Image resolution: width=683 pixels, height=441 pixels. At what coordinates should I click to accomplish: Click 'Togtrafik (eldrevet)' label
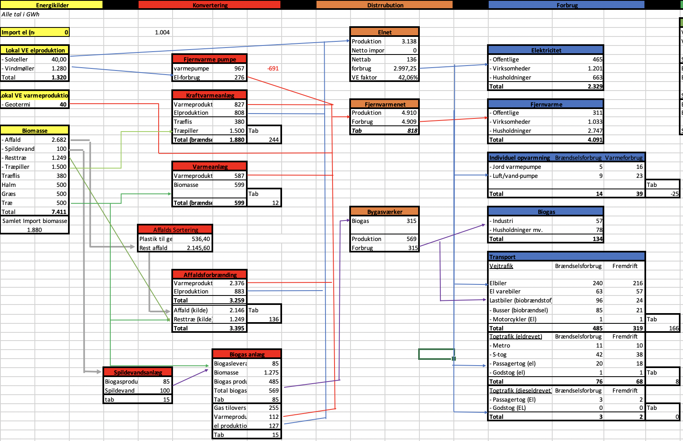coord(516,336)
